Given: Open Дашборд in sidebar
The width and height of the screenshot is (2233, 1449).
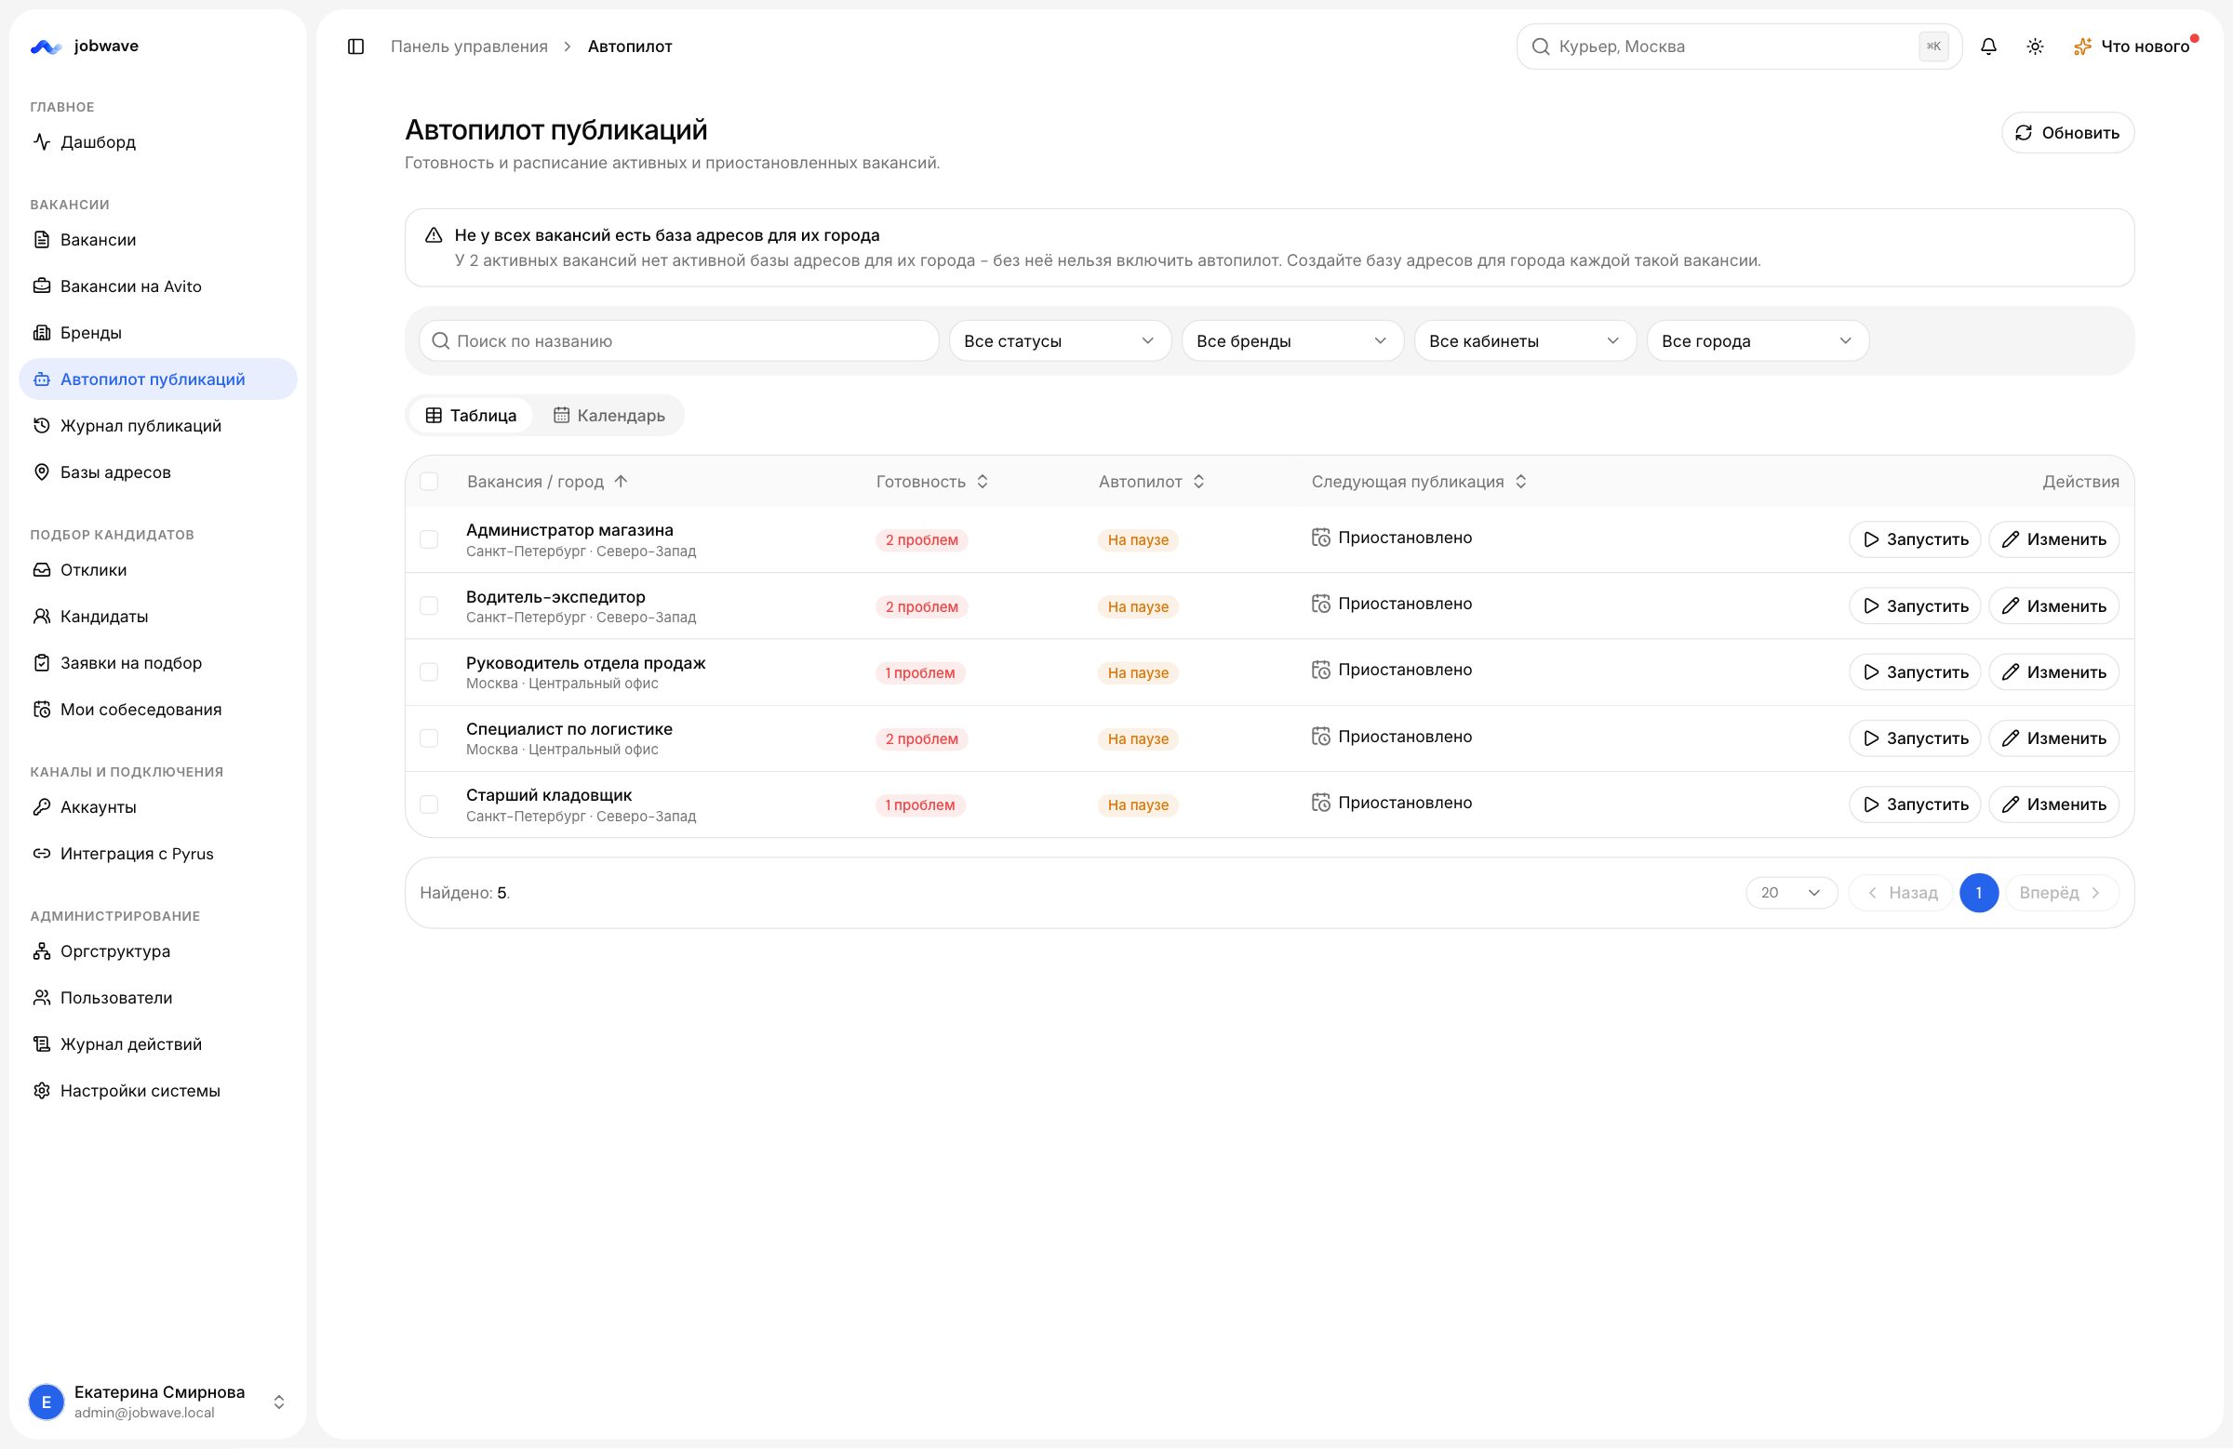Looking at the screenshot, I should pos(157,141).
